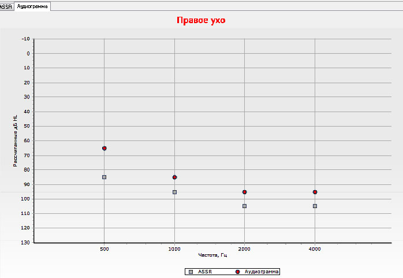Select the red audiogram marker at 4000 Hz
Image resolution: width=403 pixels, height=278 pixels.
click(315, 192)
